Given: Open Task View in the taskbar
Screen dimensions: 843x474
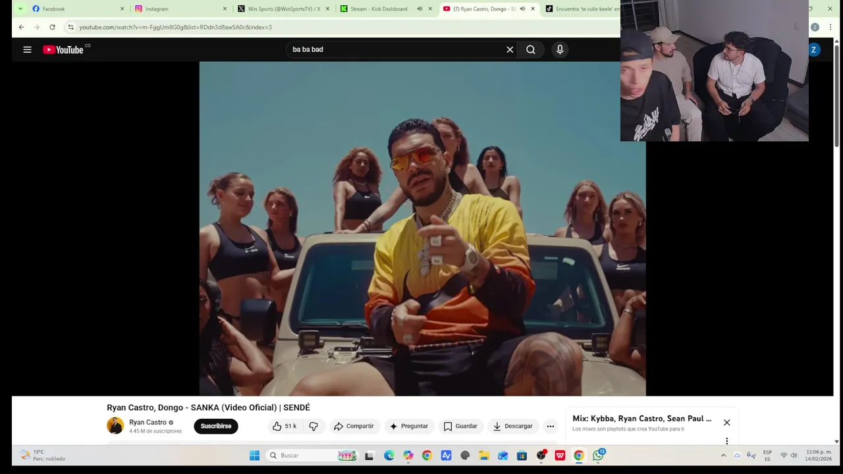Looking at the screenshot, I should click(x=369, y=456).
